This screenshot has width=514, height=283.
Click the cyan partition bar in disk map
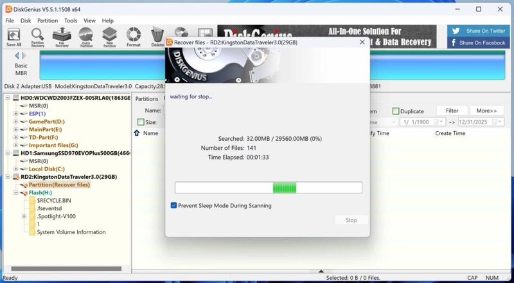[x=272, y=65]
